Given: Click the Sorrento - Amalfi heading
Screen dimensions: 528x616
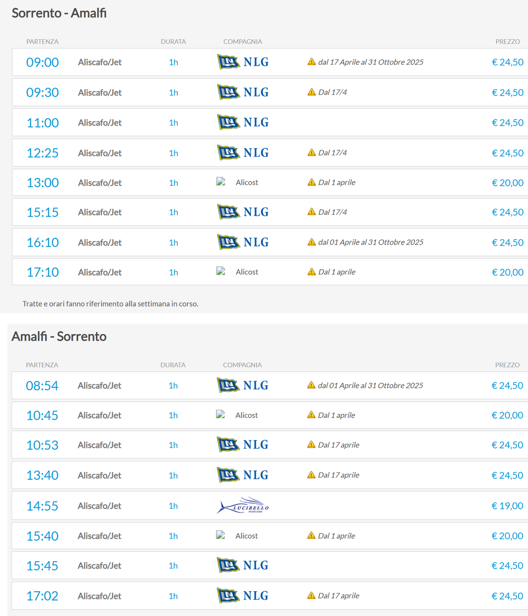Looking at the screenshot, I should pos(59,13).
